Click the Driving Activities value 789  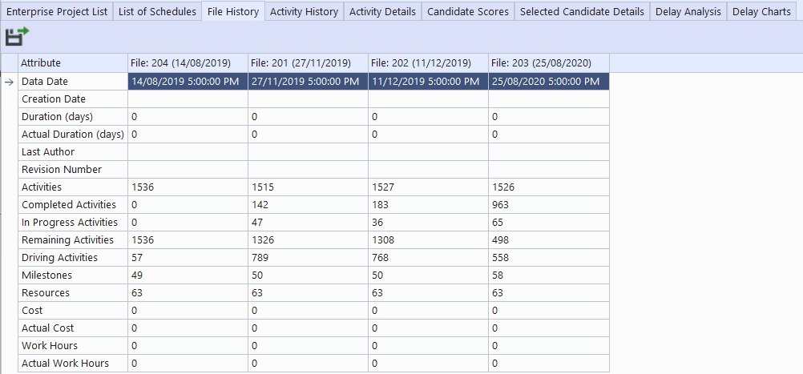coord(308,258)
